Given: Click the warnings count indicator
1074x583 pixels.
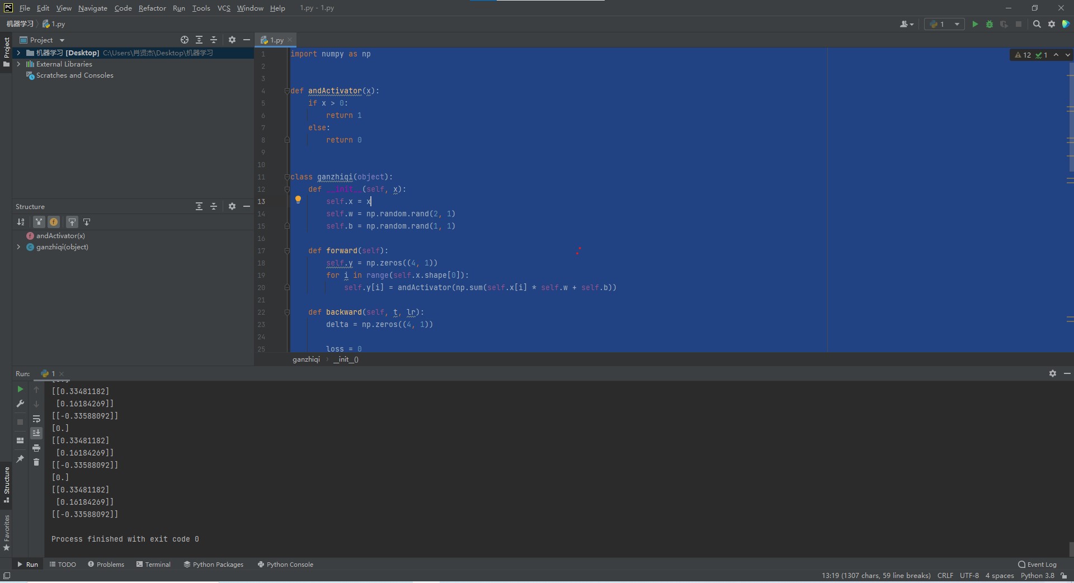Looking at the screenshot, I should [x=1023, y=55].
